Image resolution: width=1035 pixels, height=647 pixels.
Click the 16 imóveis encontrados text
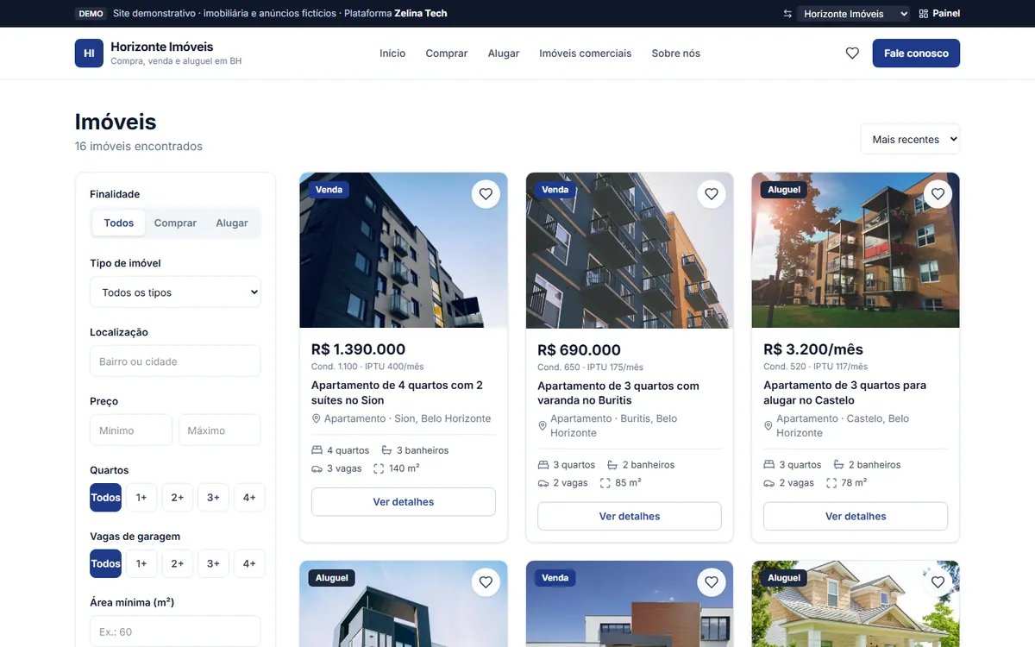(139, 147)
